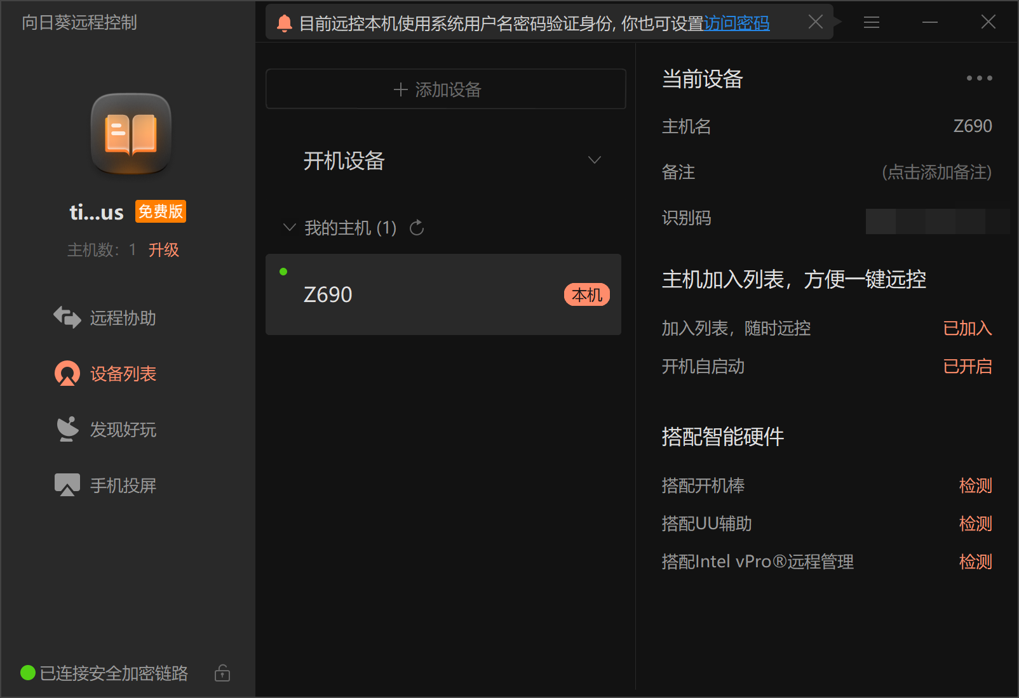1019x698 pixels.
Task: Click the 手机投屏 screen cast icon
Action: tap(67, 485)
